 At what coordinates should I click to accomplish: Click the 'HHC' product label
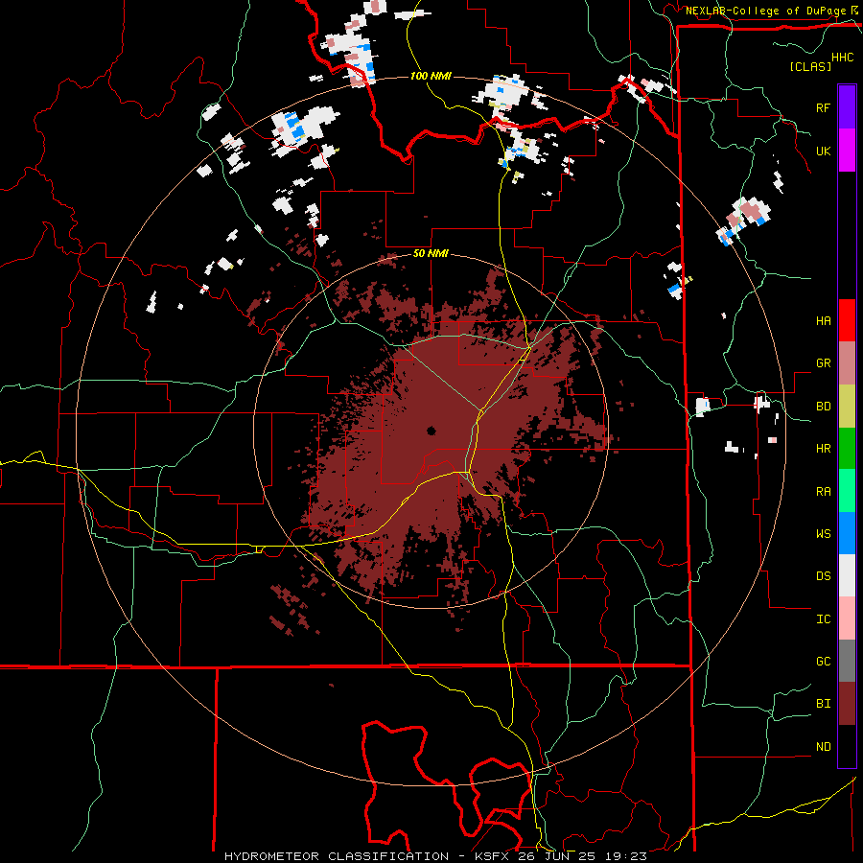842,58
